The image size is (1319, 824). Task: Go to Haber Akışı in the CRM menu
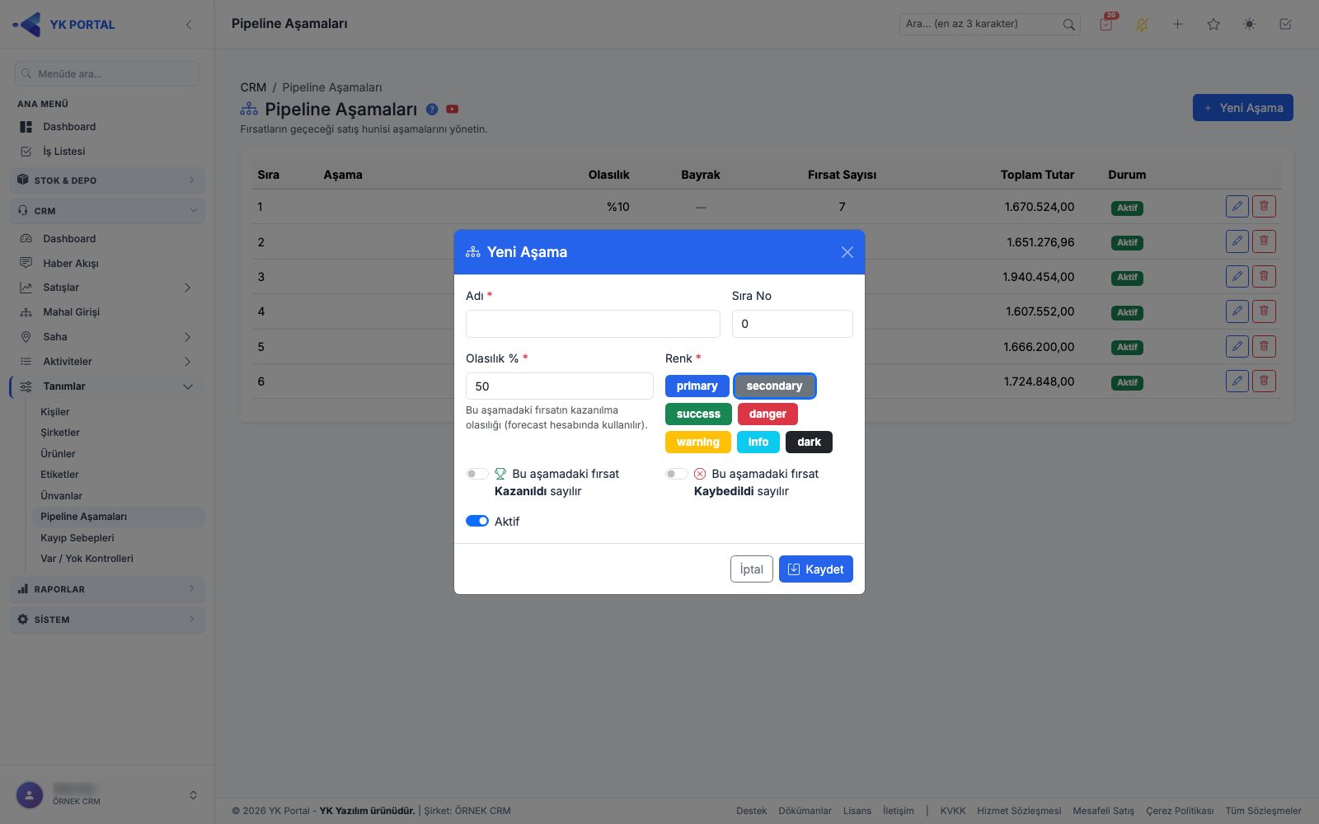[71, 264]
